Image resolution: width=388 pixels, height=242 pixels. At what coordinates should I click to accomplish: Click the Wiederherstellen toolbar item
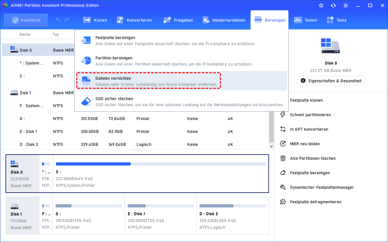(x=224, y=20)
